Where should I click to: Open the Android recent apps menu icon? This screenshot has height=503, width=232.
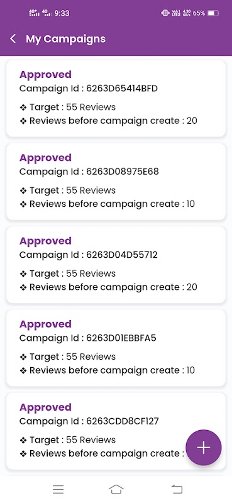point(58,489)
